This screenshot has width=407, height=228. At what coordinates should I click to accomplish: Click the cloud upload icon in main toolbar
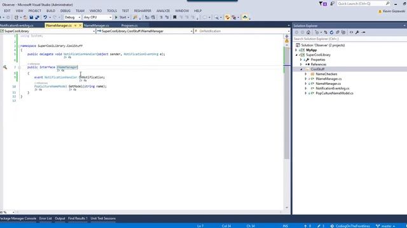coord(245,17)
